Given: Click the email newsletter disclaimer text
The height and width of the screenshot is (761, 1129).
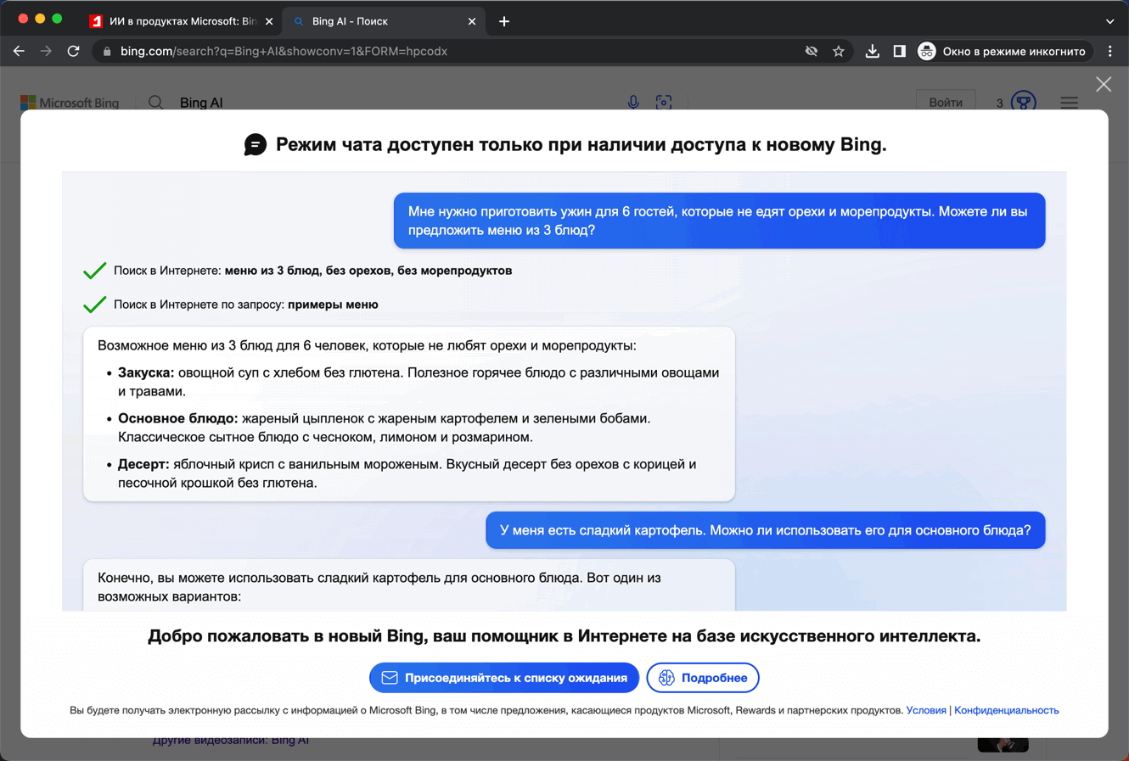Looking at the screenshot, I should (x=486, y=711).
